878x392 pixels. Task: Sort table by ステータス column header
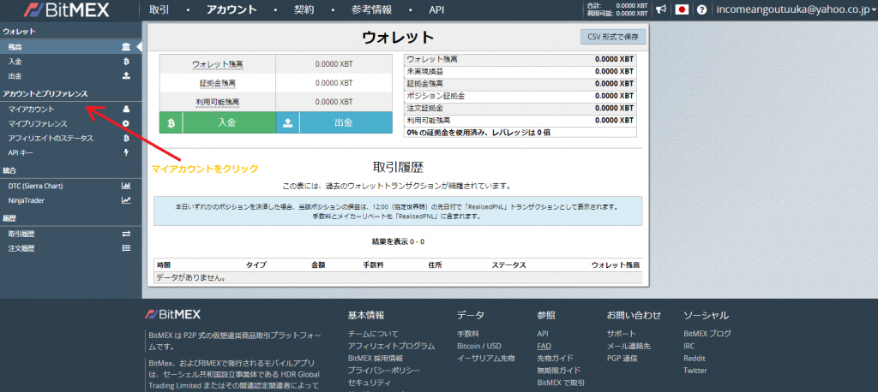point(508,265)
